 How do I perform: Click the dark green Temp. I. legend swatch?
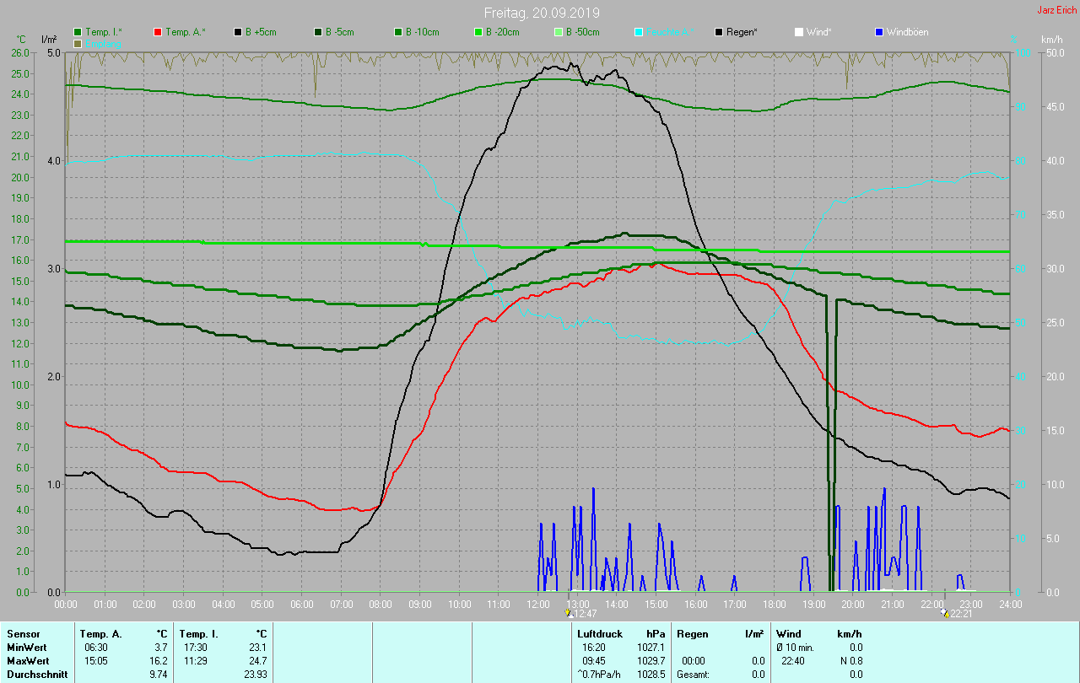click(78, 32)
